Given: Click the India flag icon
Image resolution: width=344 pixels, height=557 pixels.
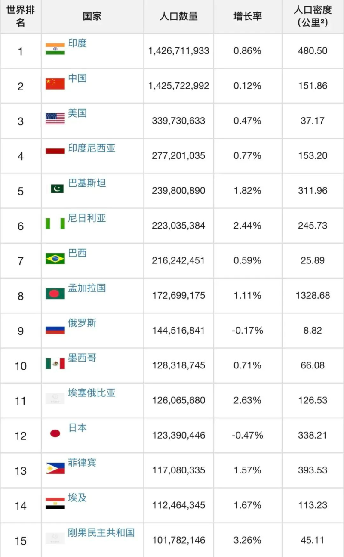Looking at the screenshot, I should click(x=55, y=49).
